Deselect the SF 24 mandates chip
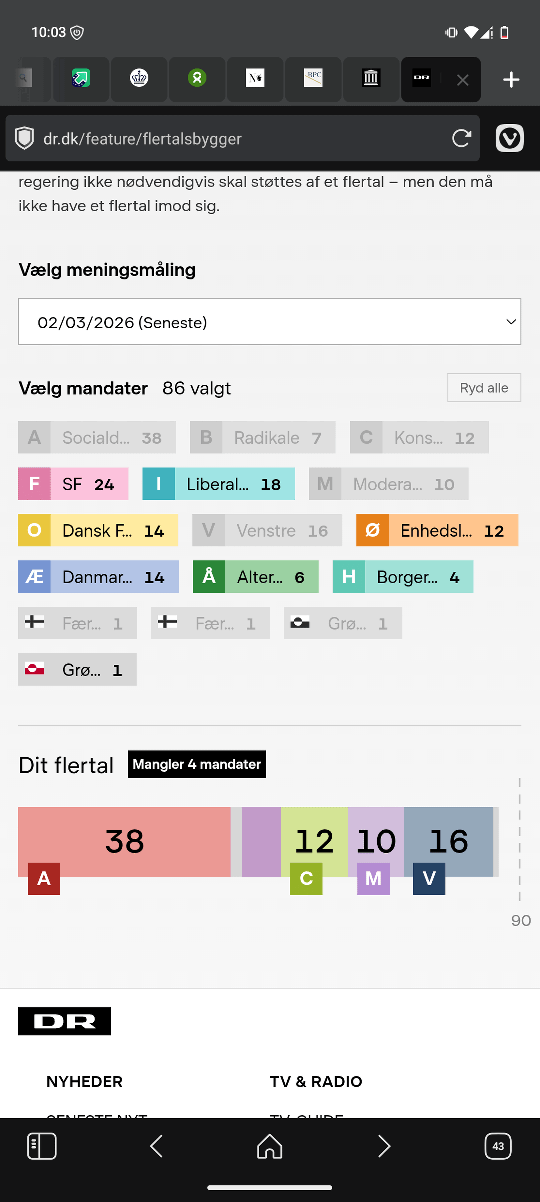540x1202 pixels. point(73,484)
